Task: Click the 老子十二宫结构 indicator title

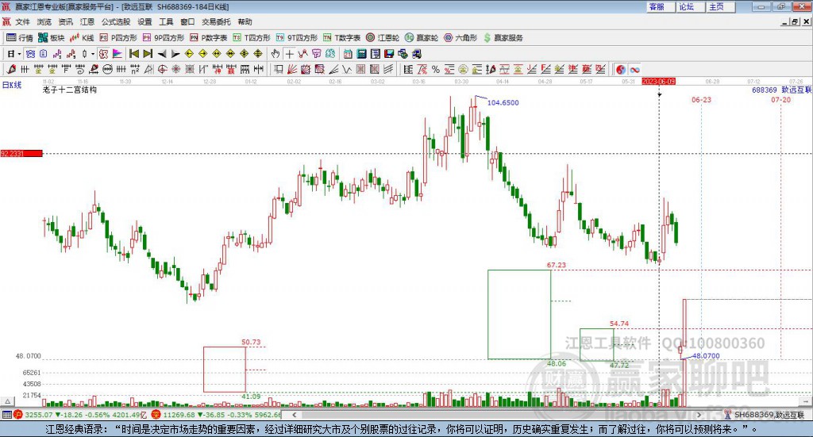Action: click(70, 90)
